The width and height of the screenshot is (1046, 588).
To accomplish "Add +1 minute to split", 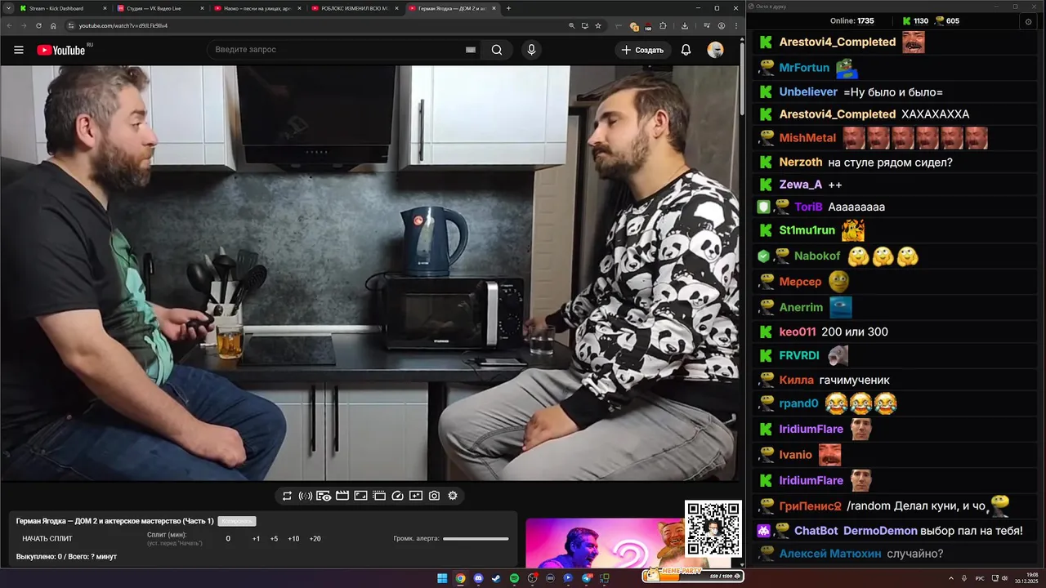I will tap(256, 539).
